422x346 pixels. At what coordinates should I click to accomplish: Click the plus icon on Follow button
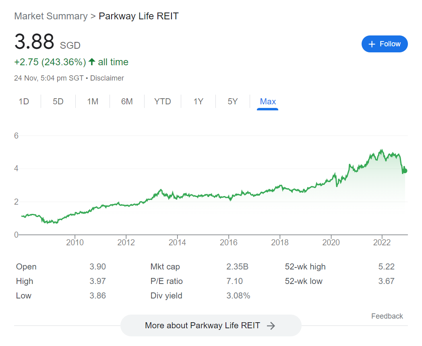pyautogui.click(x=372, y=44)
